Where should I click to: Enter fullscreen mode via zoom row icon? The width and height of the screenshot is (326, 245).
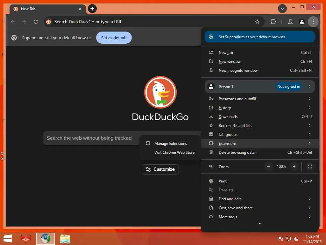click(310, 167)
